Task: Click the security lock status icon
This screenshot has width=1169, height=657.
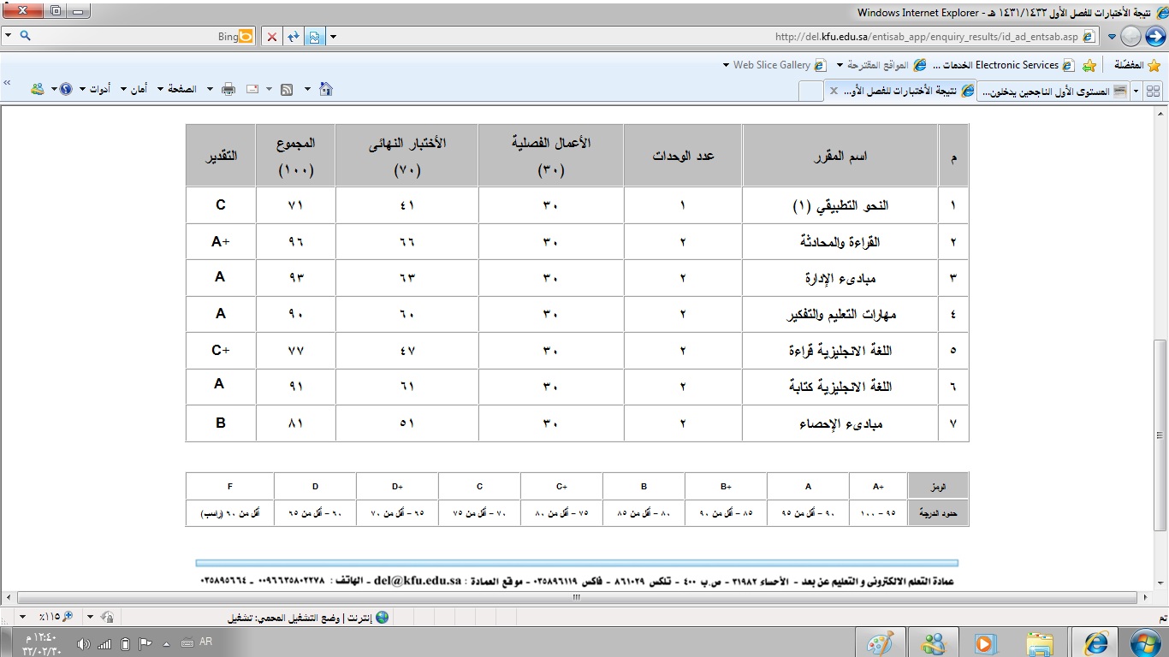Action: click(106, 617)
